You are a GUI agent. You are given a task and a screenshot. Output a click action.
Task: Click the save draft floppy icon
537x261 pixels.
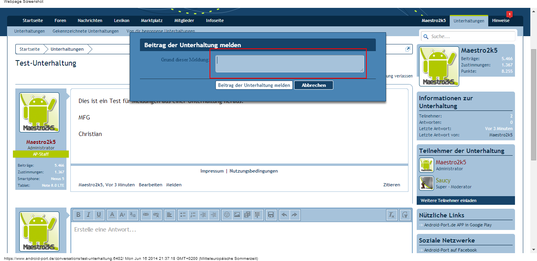point(270,215)
